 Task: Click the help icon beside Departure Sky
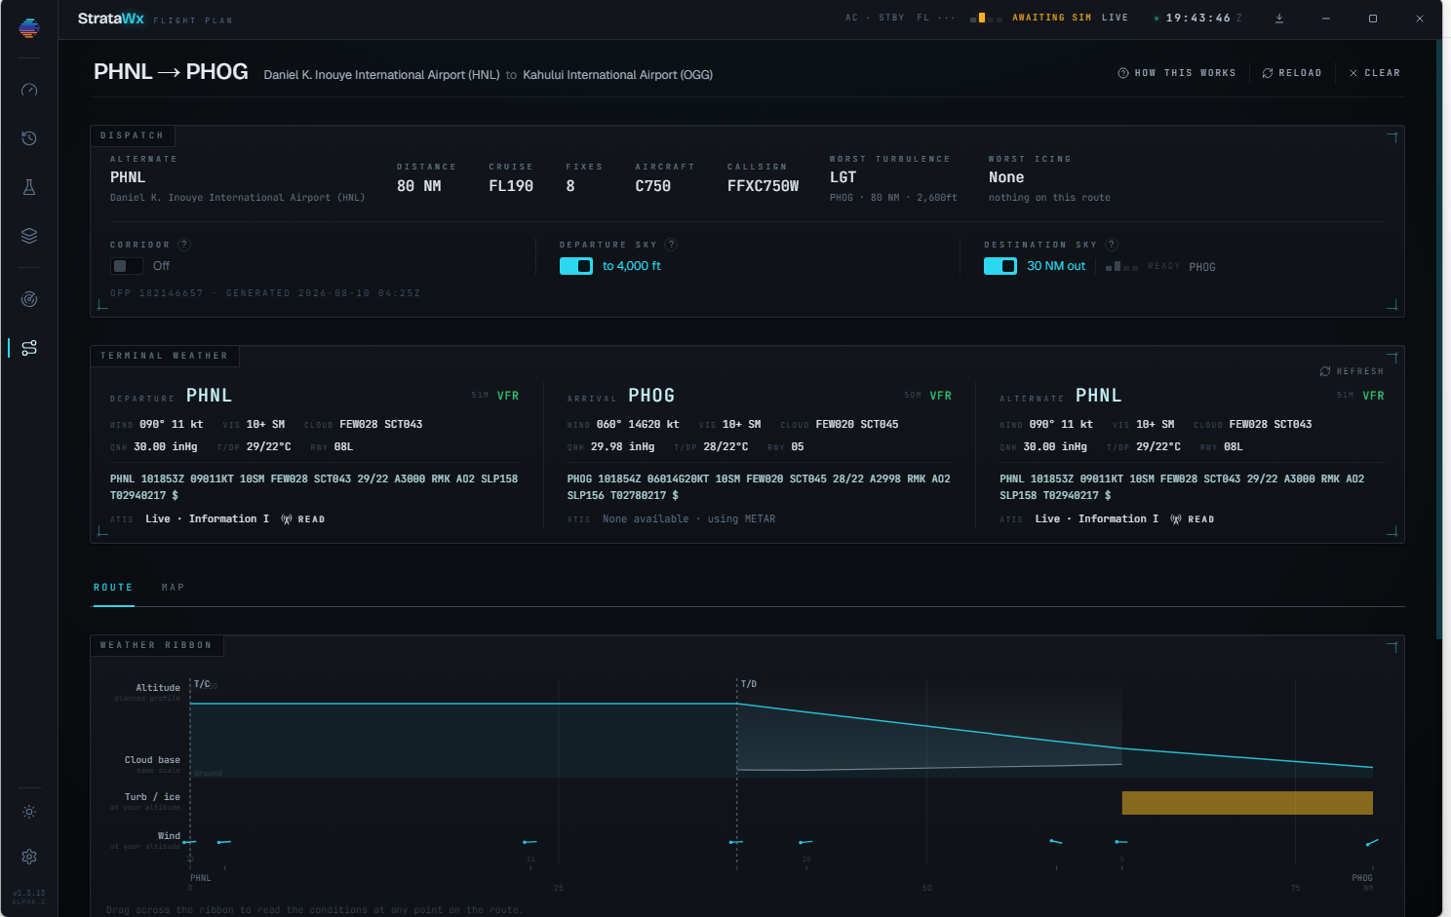tap(671, 245)
